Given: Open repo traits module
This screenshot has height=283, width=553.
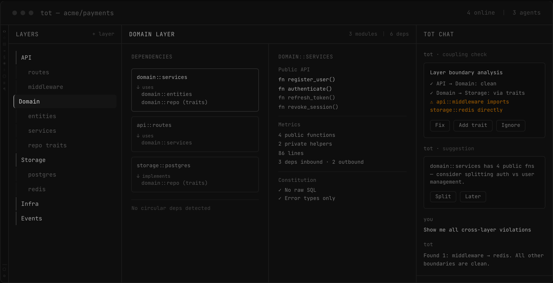Looking at the screenshot, I should tap(66, 145).
